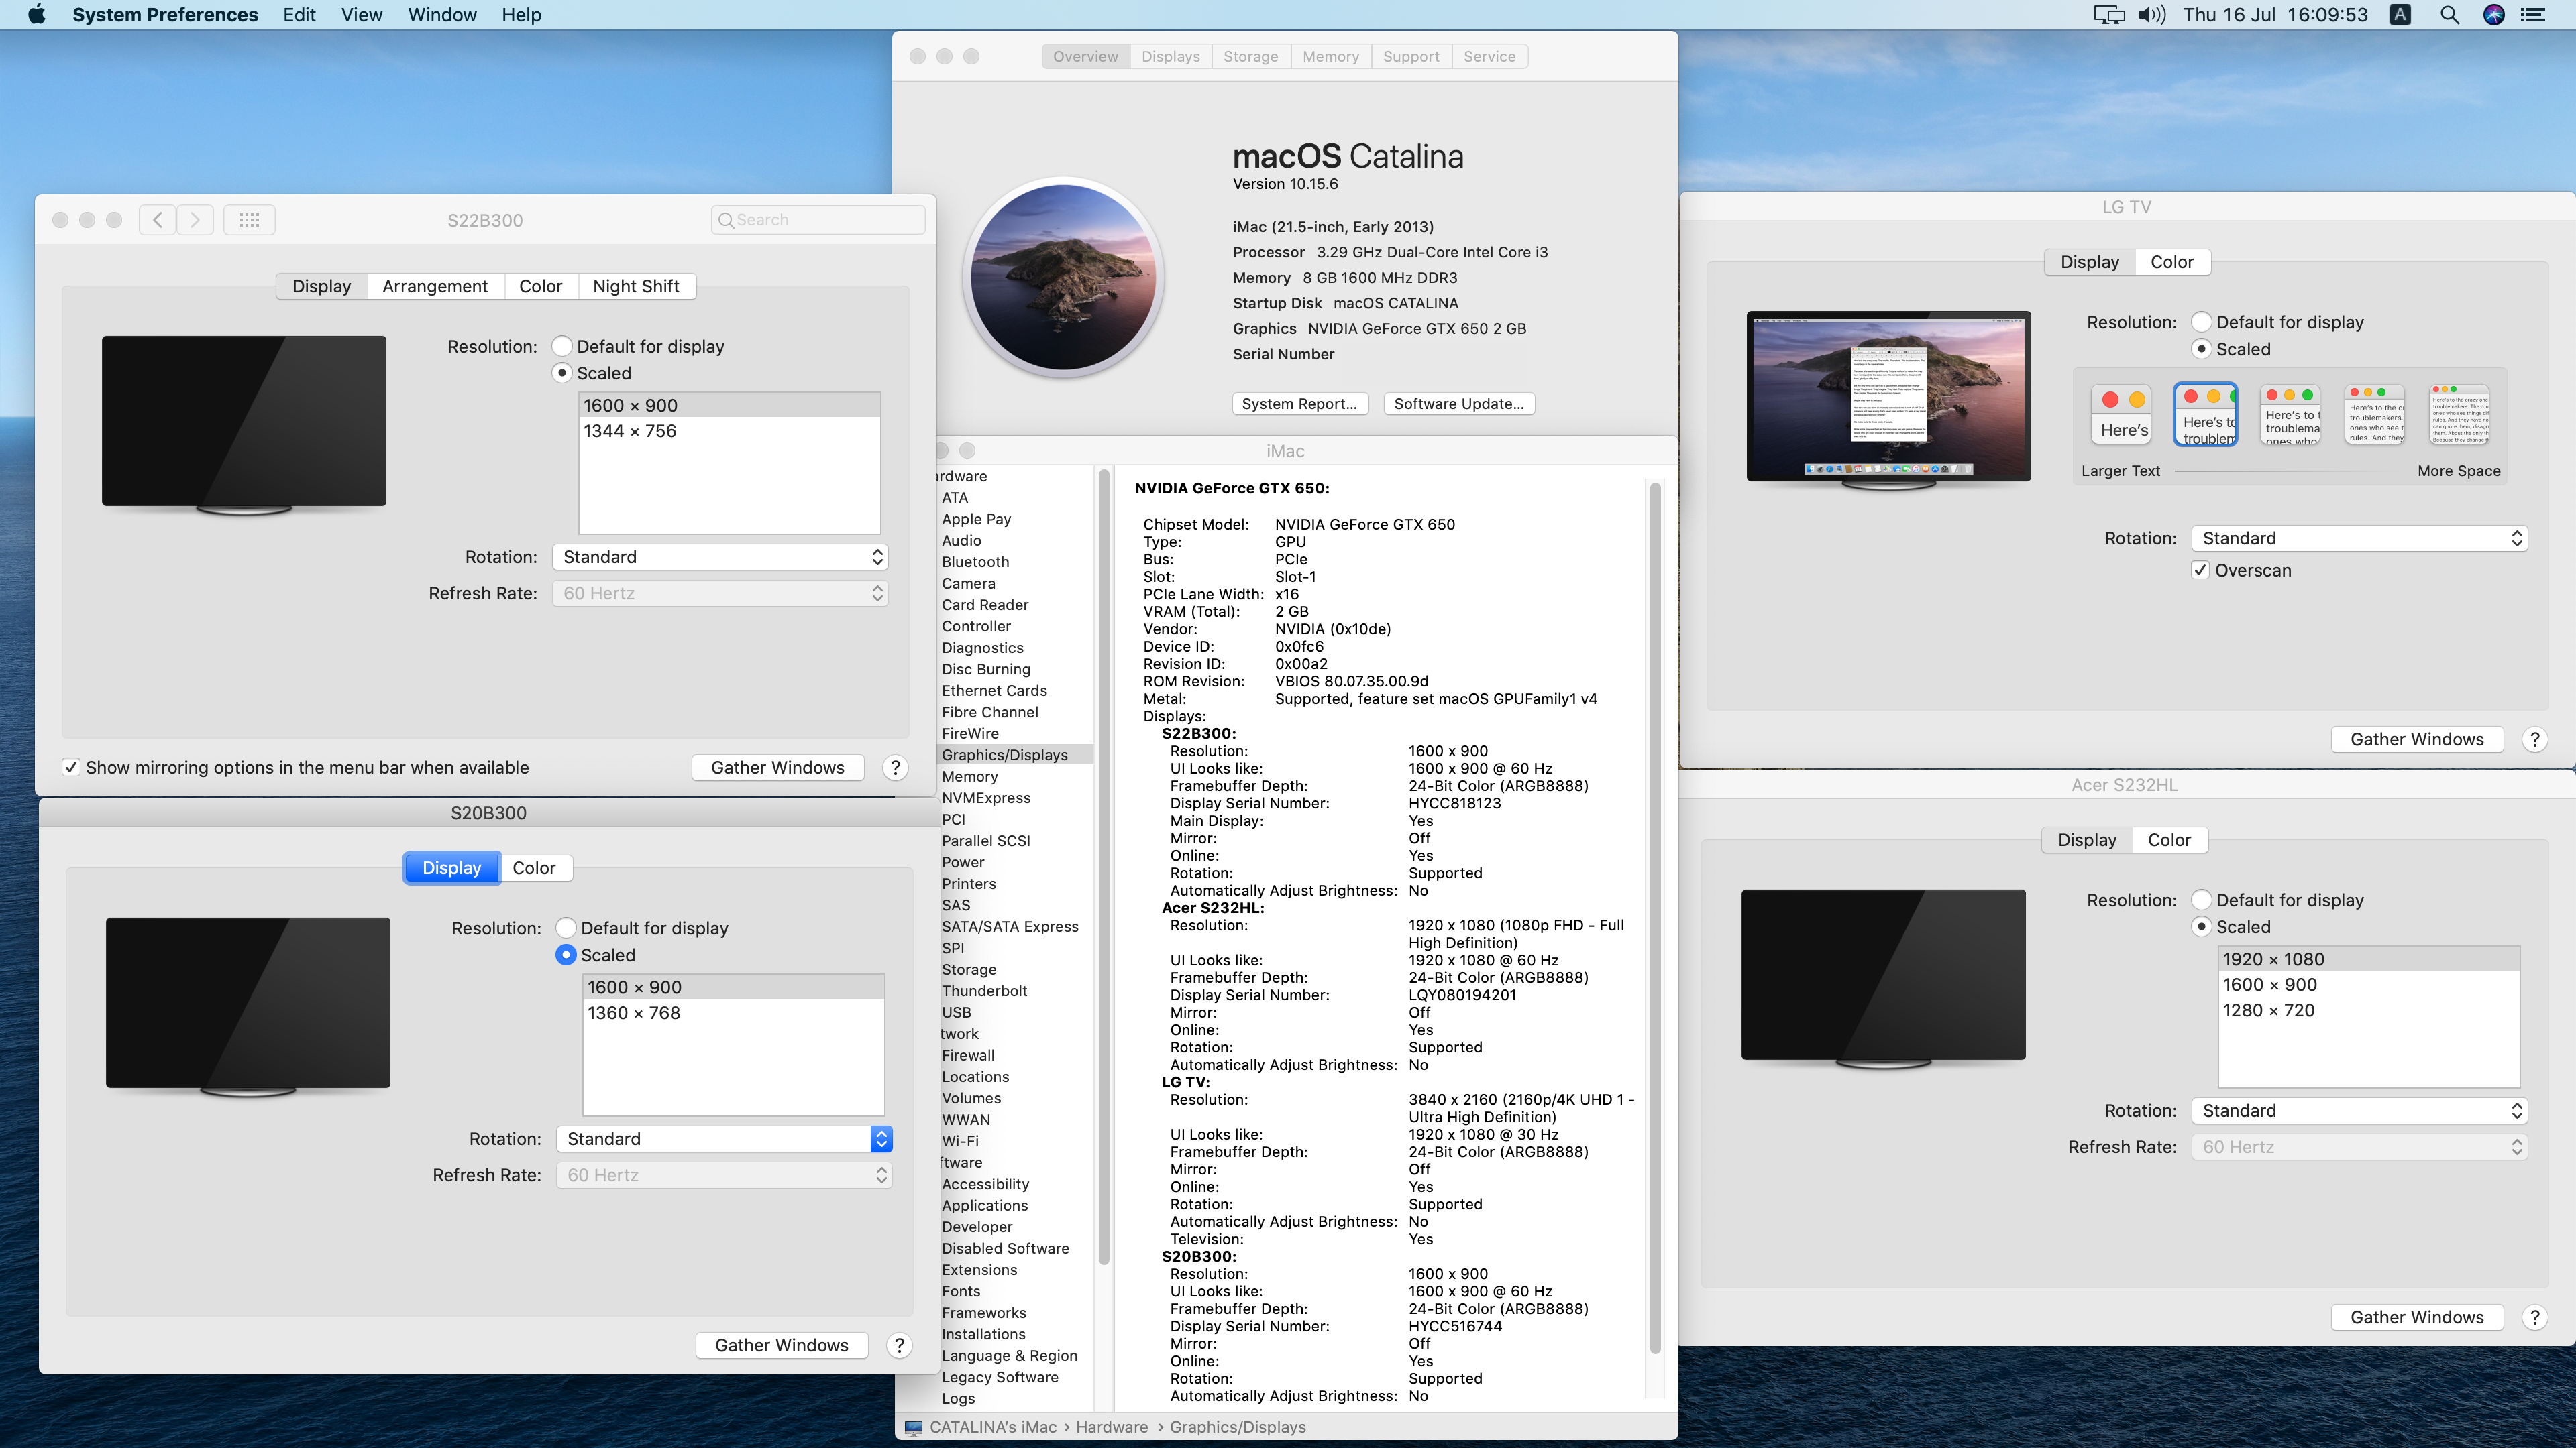Click the input source A icon

coord(2400,15)
